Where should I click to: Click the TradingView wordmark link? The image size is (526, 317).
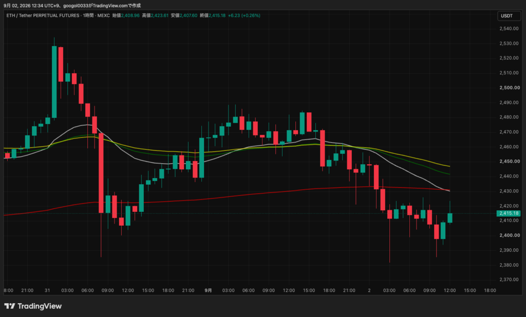pos(40,306)
